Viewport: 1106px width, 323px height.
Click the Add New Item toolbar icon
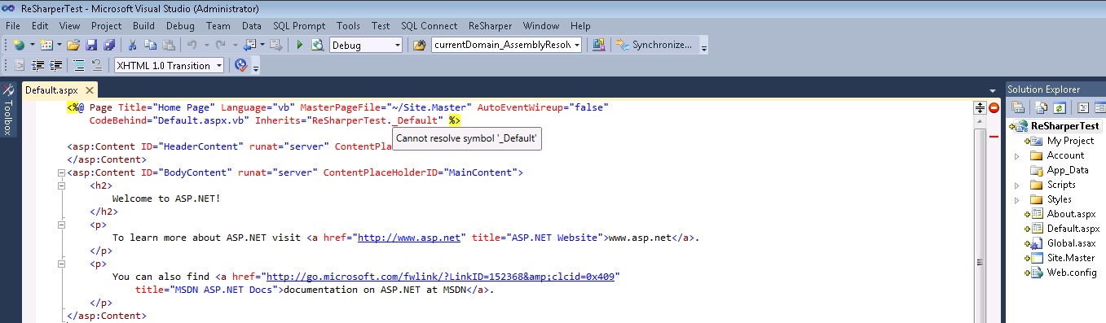pyautogui.click(x=46, y=45)
